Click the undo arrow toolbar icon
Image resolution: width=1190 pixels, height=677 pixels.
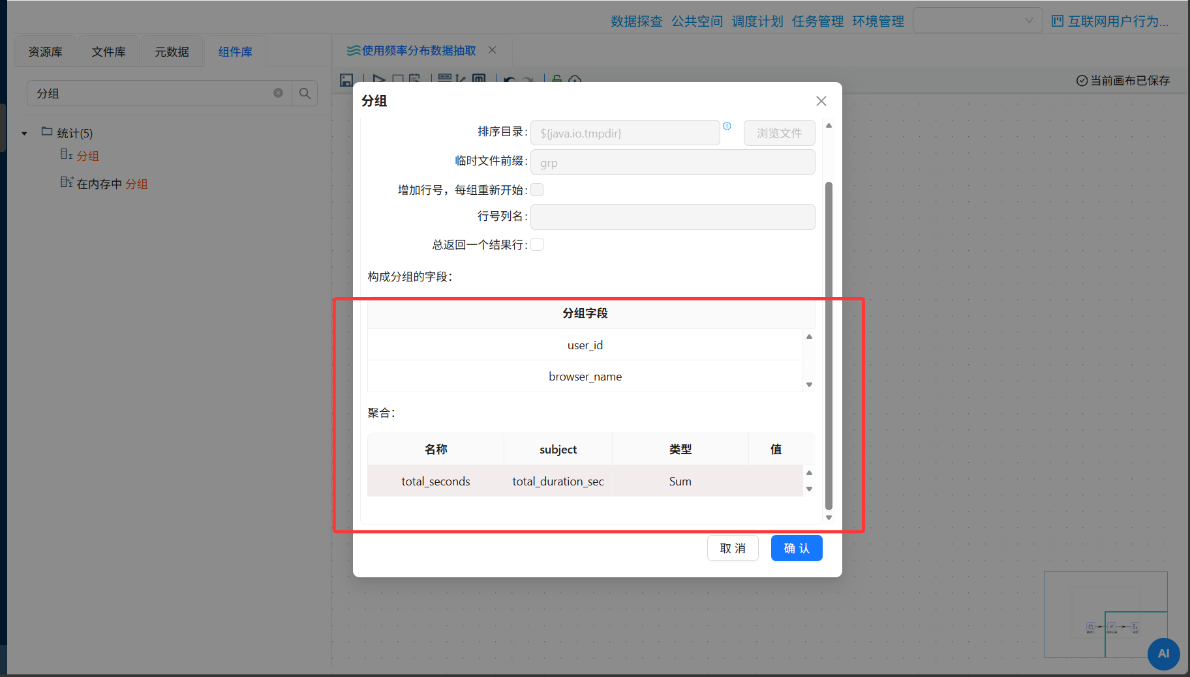click(x=510, y=80)
